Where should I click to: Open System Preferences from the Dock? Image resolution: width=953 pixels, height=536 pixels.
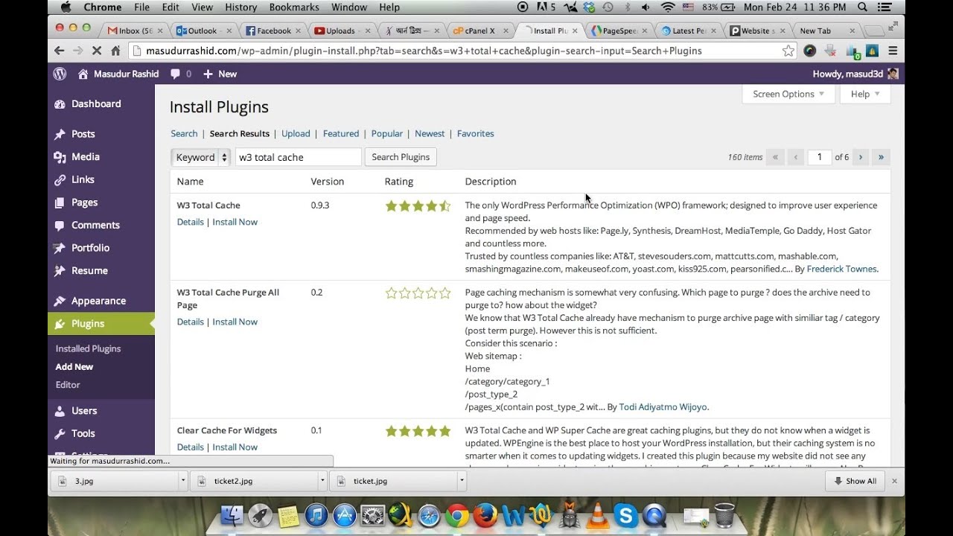click(x=372, y=515)
